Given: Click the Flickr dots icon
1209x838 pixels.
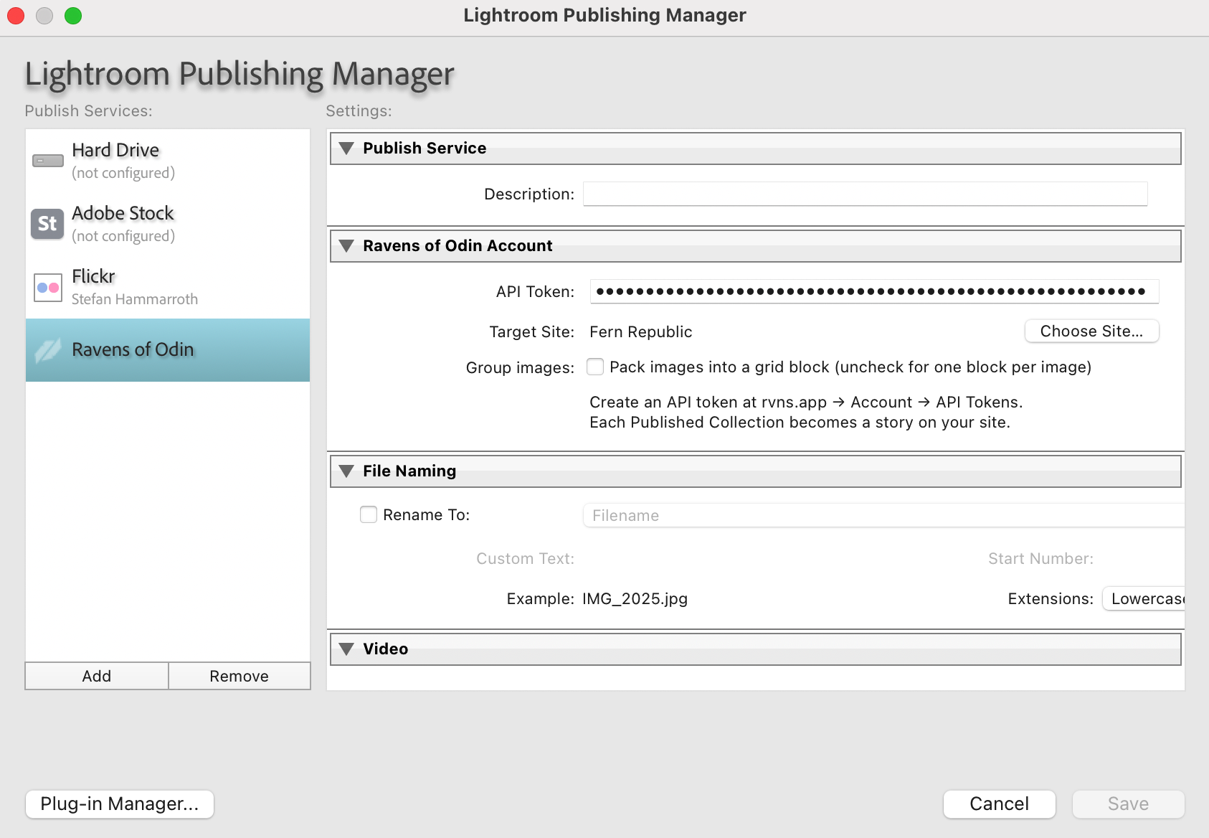Looking at the screenshot, I should 47,287.
